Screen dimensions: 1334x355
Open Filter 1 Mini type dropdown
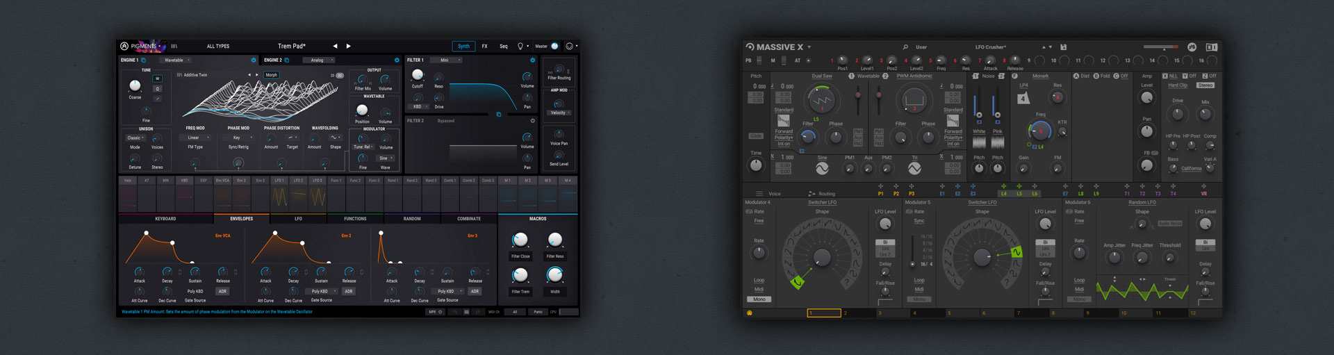point(447,60)
